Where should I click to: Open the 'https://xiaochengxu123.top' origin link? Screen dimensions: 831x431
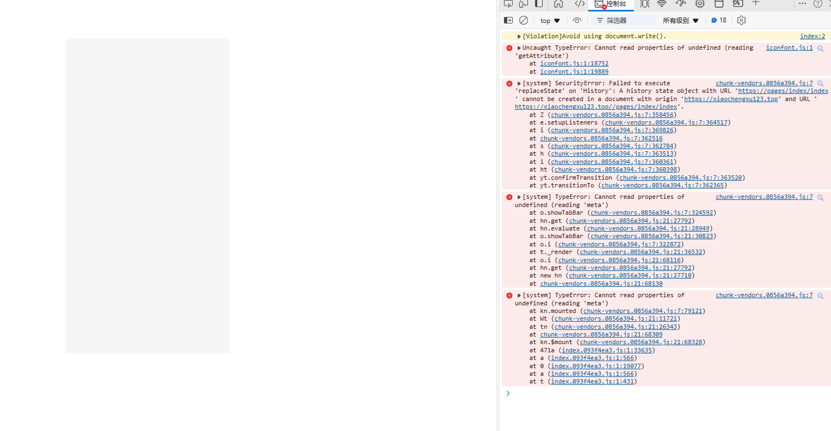(x=731, y=99)
